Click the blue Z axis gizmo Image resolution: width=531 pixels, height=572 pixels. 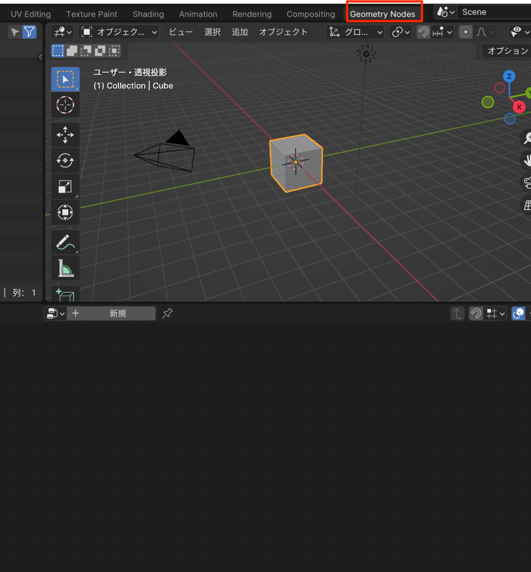click(x=509, y=76)
